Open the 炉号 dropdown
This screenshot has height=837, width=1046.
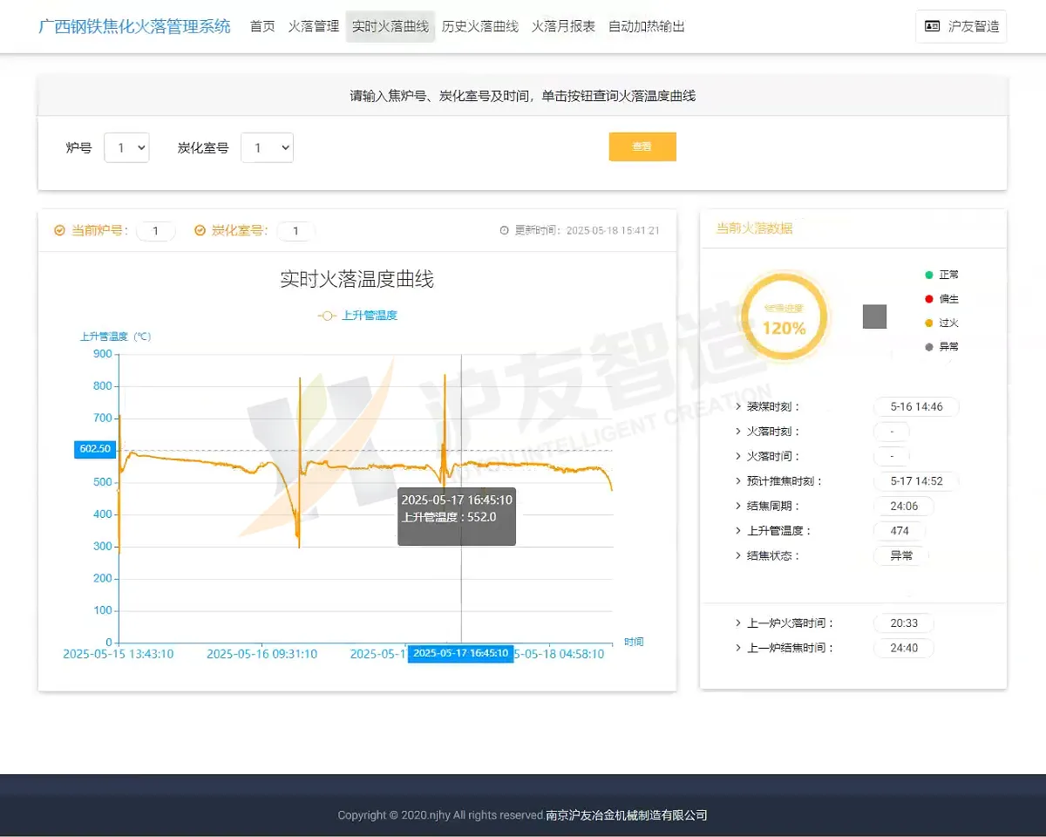(126, 147)
